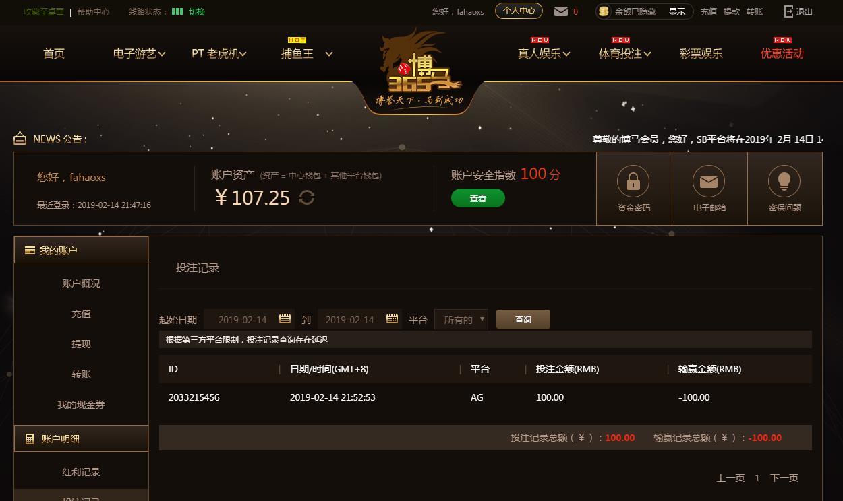Switch the line via 切换
Viewport: 843px width, 501px height.
(x=197, y=11)
